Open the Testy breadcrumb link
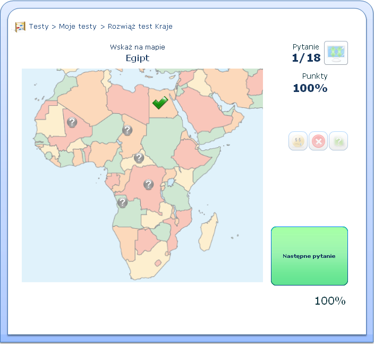374x344 pixels. (x=39, y=26)
